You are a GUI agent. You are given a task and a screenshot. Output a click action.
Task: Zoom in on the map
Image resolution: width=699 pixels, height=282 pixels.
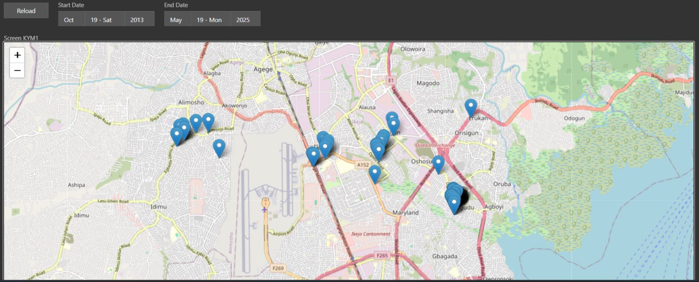[17, 55]
